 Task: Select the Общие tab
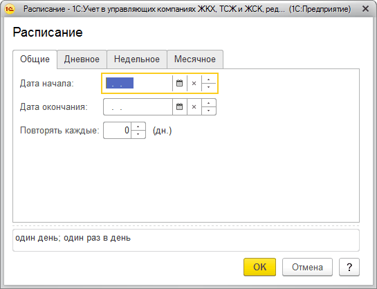point(35,59)
